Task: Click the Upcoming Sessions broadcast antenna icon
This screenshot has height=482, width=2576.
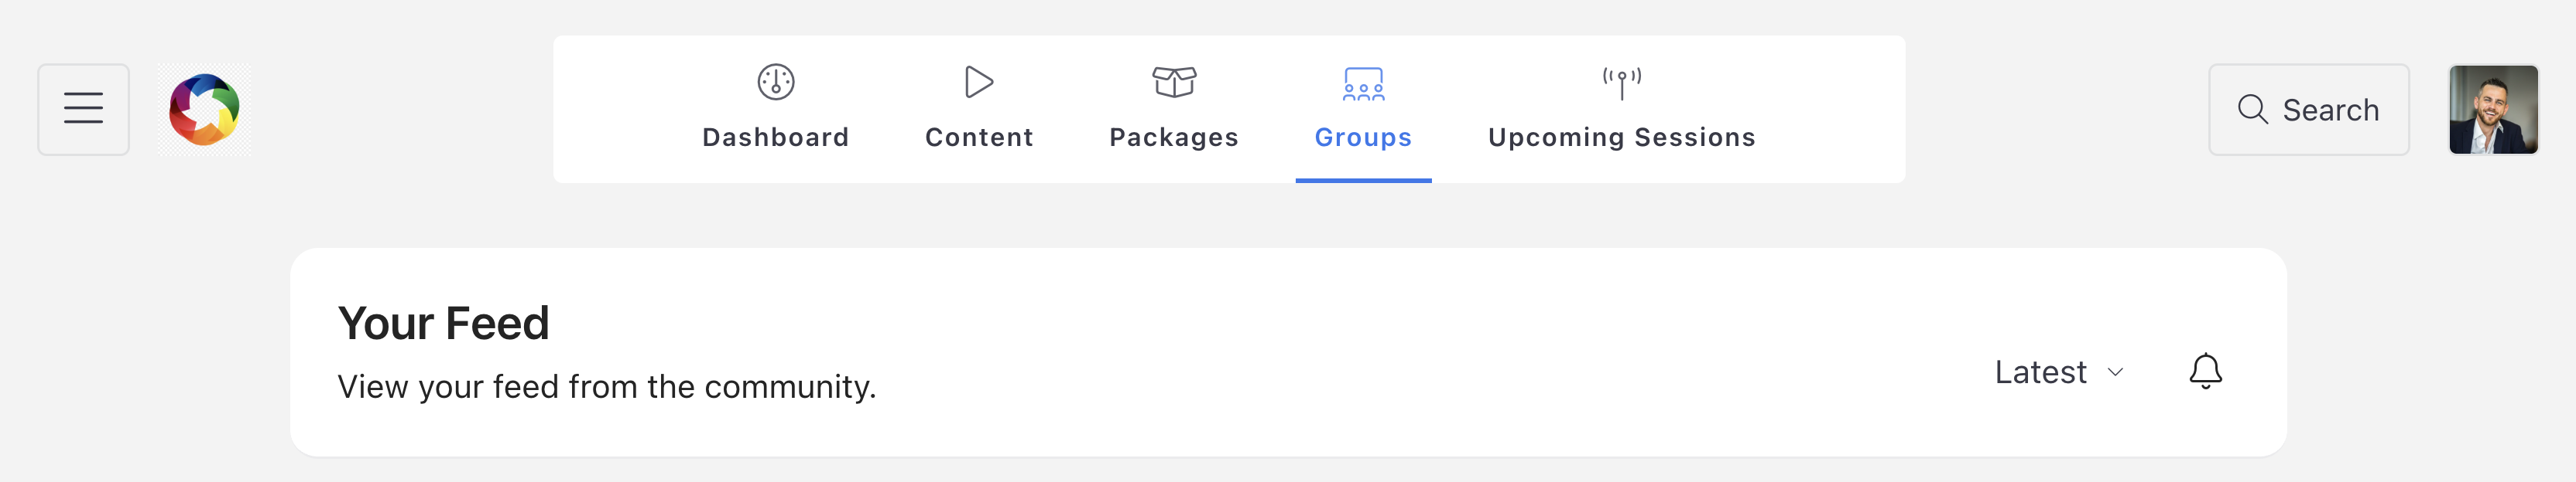Action: (x=1621, y=82)
